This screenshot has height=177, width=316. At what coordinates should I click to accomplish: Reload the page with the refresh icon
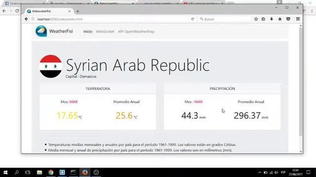(193, 19)
